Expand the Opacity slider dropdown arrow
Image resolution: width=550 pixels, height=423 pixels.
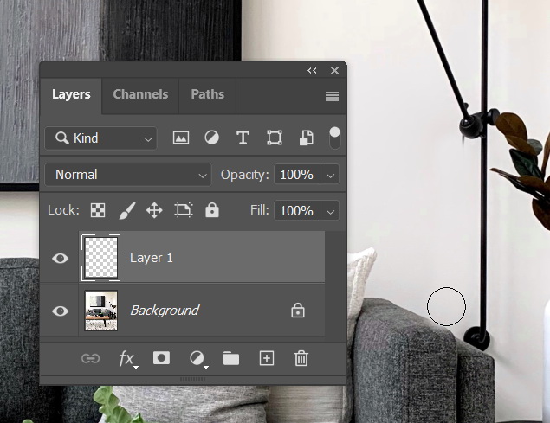[329, 175]
